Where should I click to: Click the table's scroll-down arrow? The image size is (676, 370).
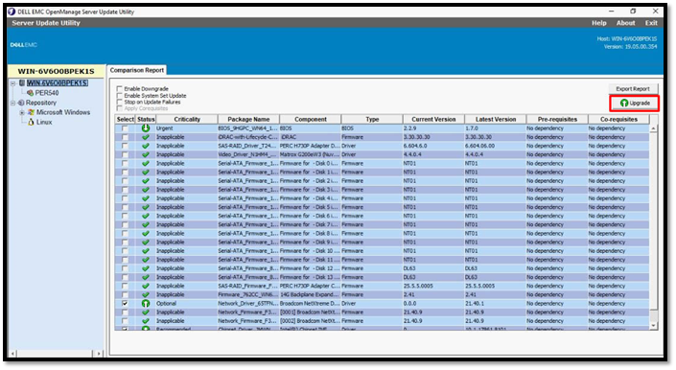pos(654,326)
